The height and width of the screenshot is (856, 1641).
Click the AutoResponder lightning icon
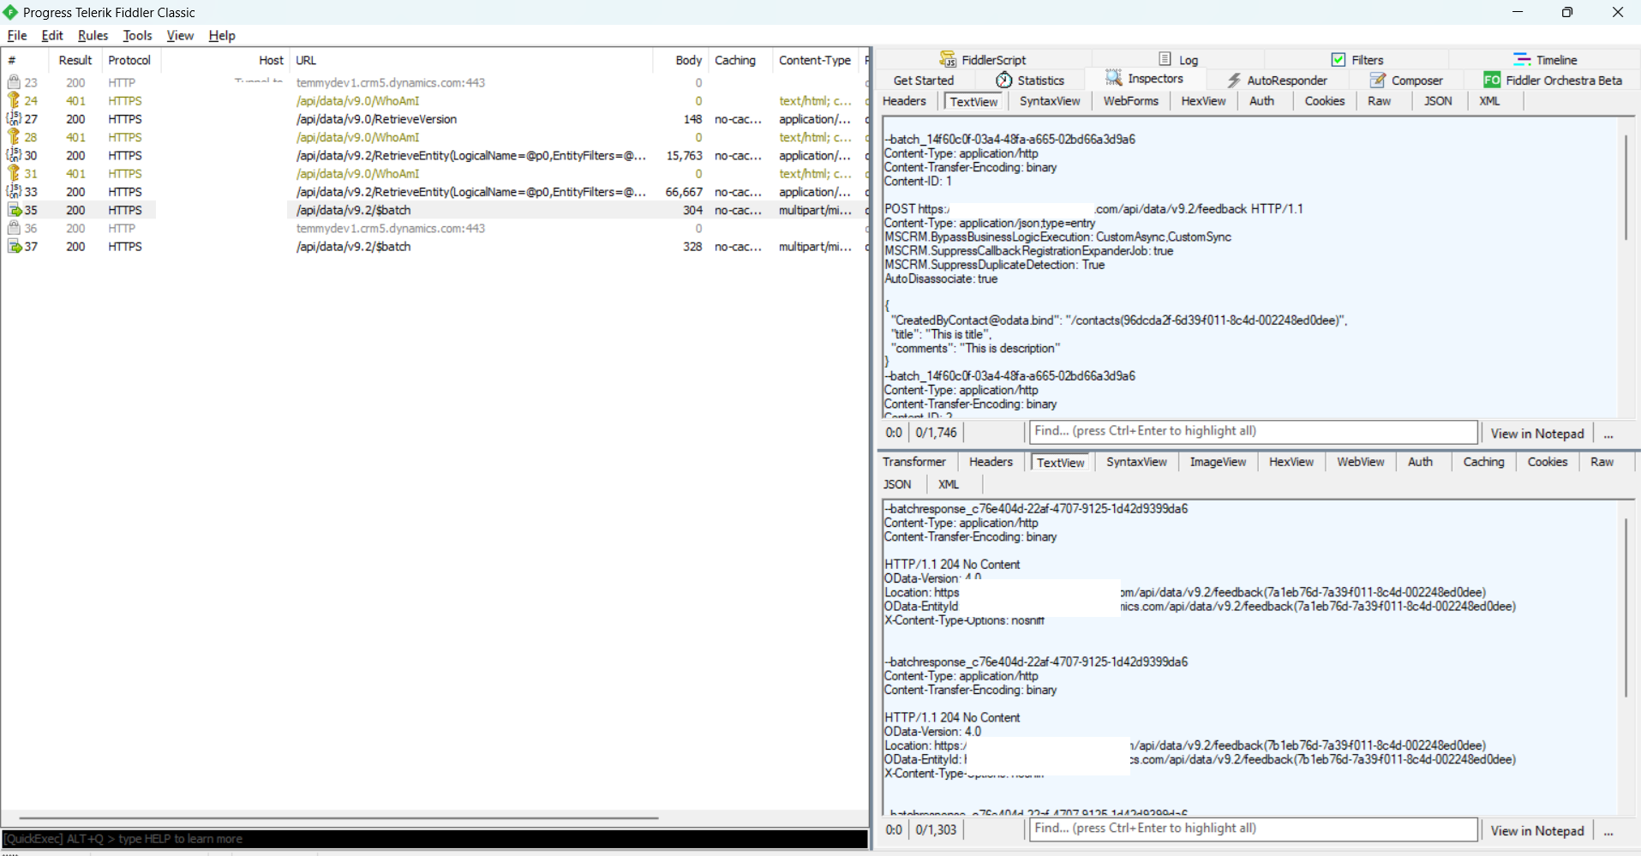click(1234, 80)
